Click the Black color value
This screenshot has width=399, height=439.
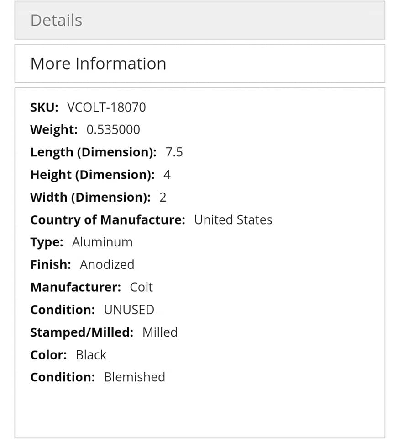[x=91, y=354]
